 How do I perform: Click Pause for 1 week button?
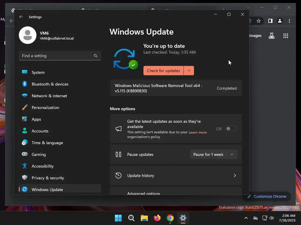[208, 154]
